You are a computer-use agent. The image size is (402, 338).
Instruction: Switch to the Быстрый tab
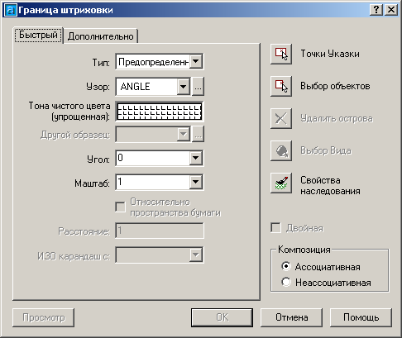tap(38, 35)
